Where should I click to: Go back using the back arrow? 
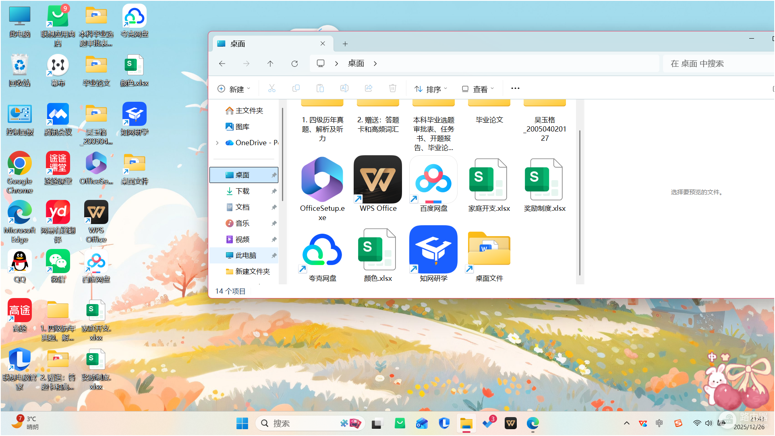tap(222, 64)
